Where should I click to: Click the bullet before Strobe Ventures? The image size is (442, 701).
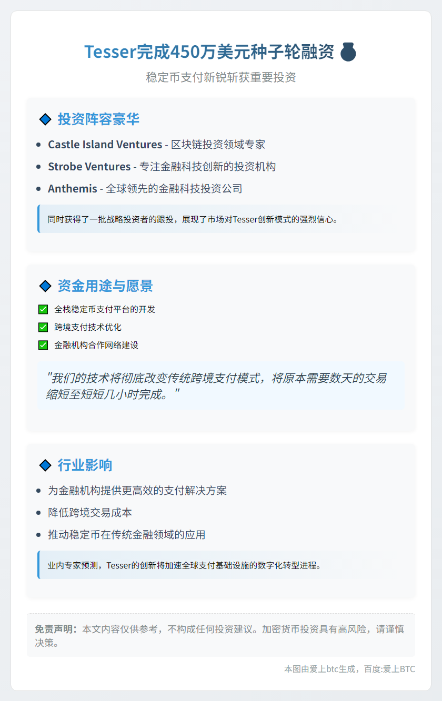click(x=38, y=167)
